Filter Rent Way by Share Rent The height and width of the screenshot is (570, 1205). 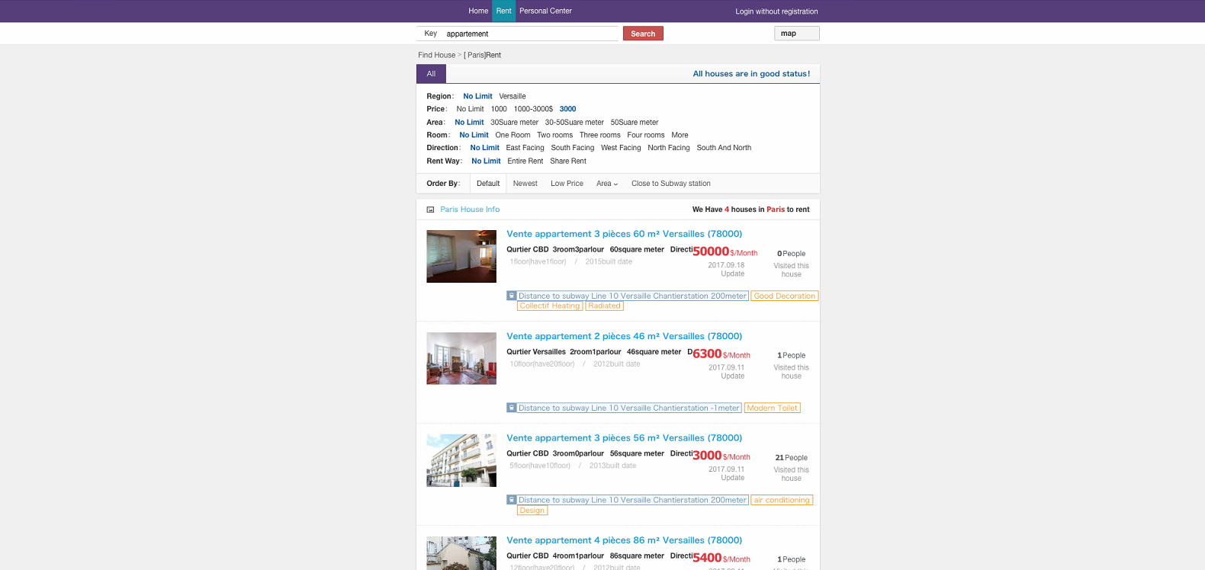coord(568,161)
